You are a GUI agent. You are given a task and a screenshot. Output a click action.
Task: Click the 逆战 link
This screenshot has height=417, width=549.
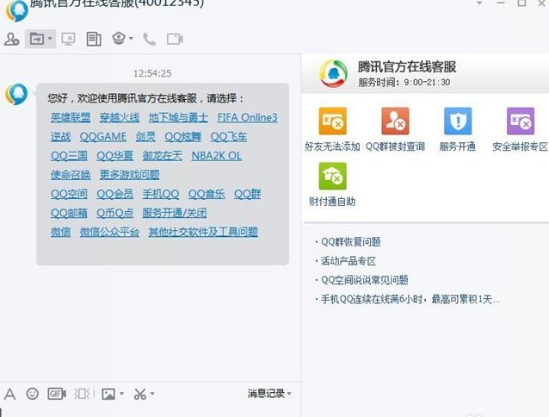[x=60, y=136]
